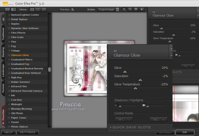Switch to the Stylizing tab
199x136 pixels.
pyautogui.click(x=3, y=52)
